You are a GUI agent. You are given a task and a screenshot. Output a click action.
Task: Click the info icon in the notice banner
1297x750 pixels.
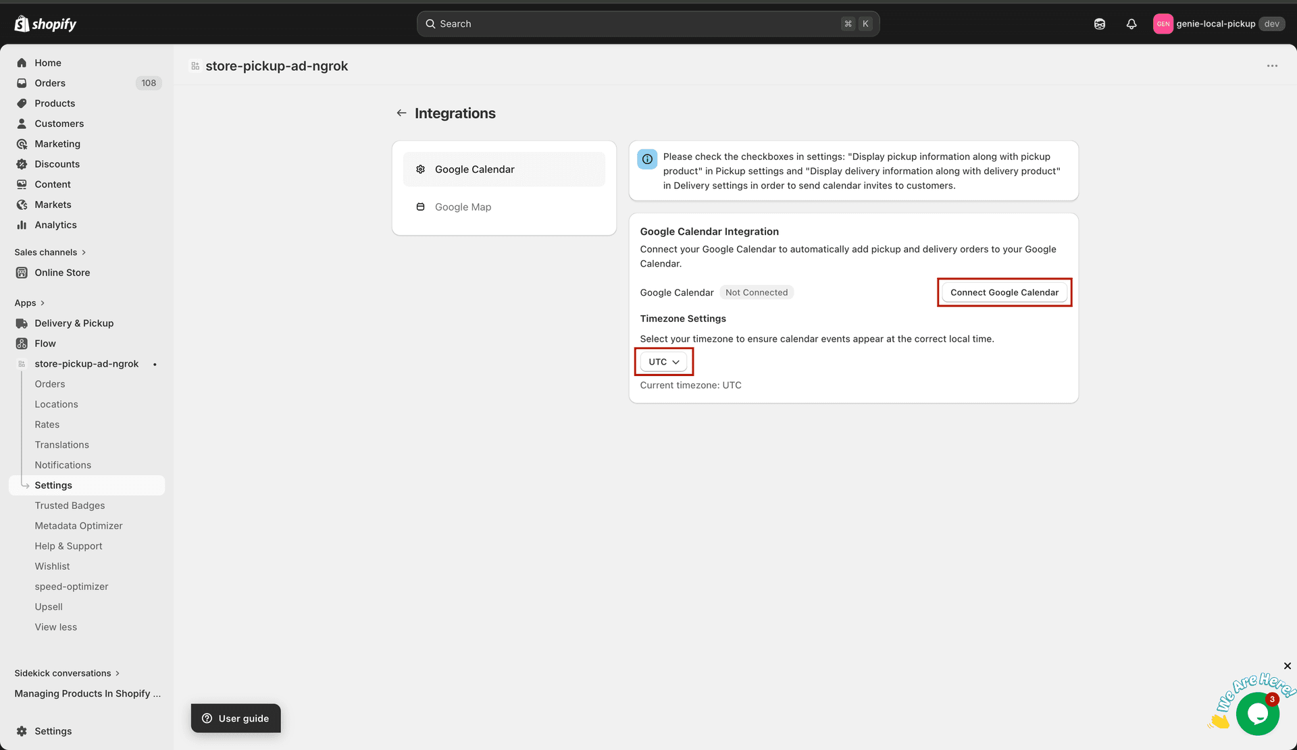click(647, 159)
